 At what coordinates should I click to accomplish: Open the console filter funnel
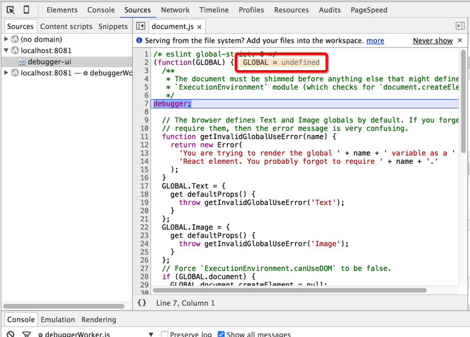pyautogui.click(x=27, y=334)
